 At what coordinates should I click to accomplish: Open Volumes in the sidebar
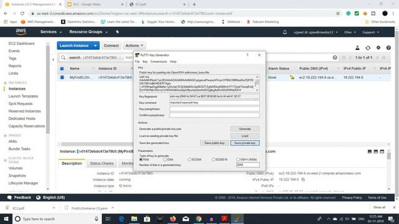coord(15,168)
